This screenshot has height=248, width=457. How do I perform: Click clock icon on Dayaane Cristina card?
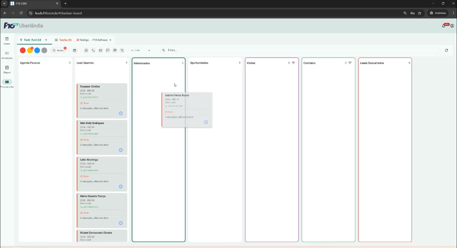[x=121, y=114]
